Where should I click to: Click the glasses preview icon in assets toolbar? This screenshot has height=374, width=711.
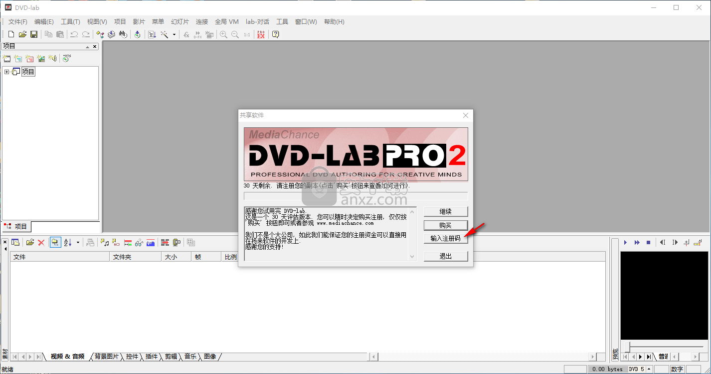pyautogui.click(x=139, y=242)
